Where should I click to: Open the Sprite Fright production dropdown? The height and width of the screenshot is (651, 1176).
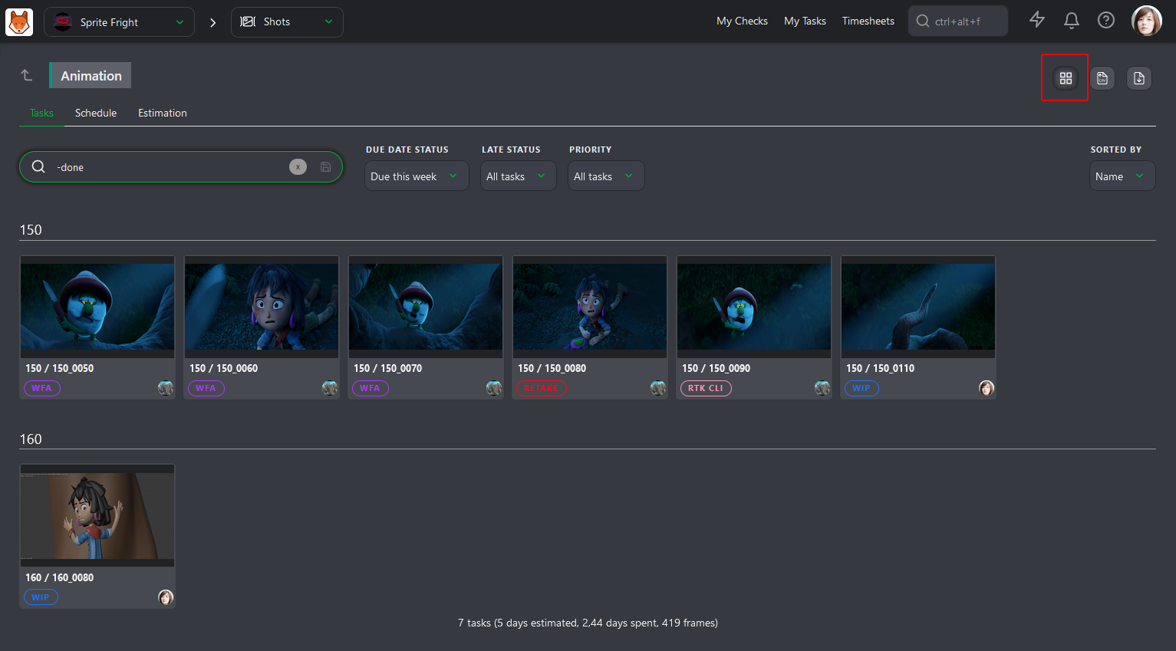119,22
